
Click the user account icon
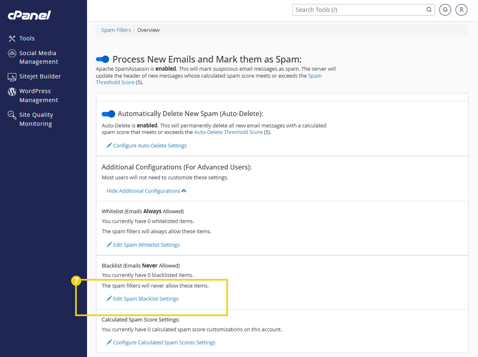(x=461, y=9)
